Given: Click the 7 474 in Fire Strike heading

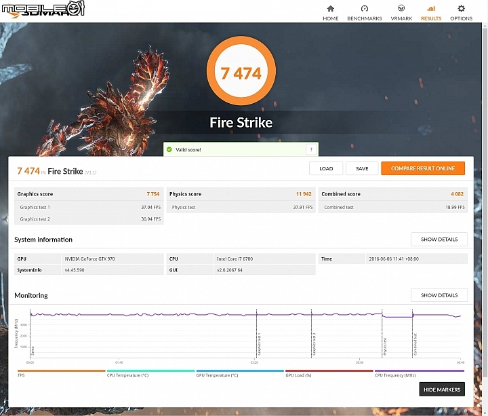Looking at the screenshot, I should tap(57, 171).
